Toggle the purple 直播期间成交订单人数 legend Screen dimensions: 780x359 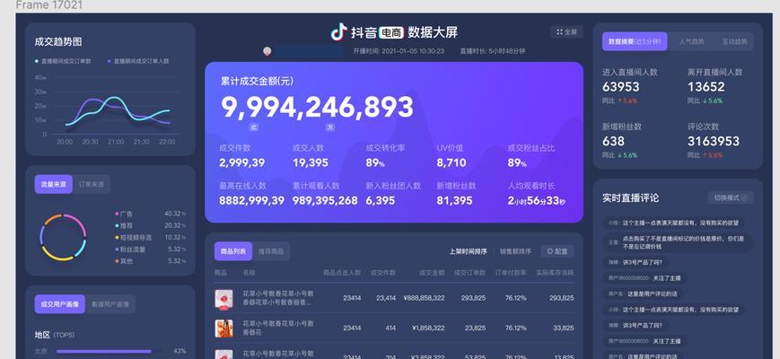coord(138,61)
